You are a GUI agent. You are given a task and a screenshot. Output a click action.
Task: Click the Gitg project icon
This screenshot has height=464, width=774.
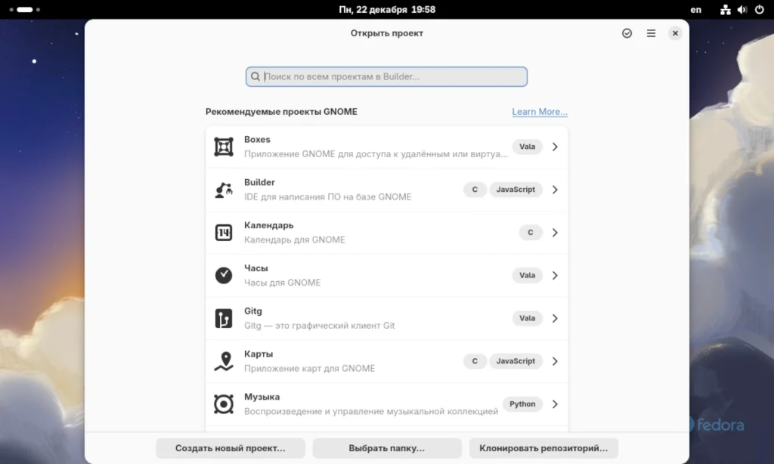point(224,318)
